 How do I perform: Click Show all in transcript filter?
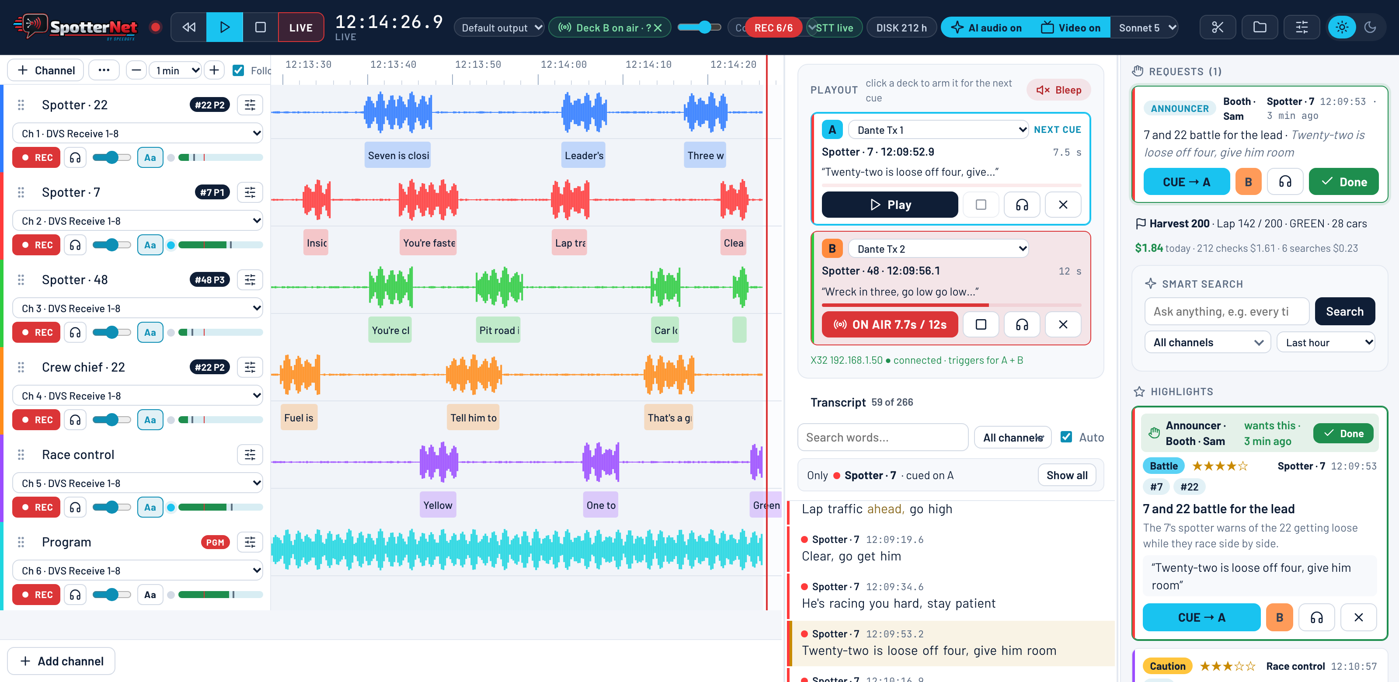[1067, 475]
